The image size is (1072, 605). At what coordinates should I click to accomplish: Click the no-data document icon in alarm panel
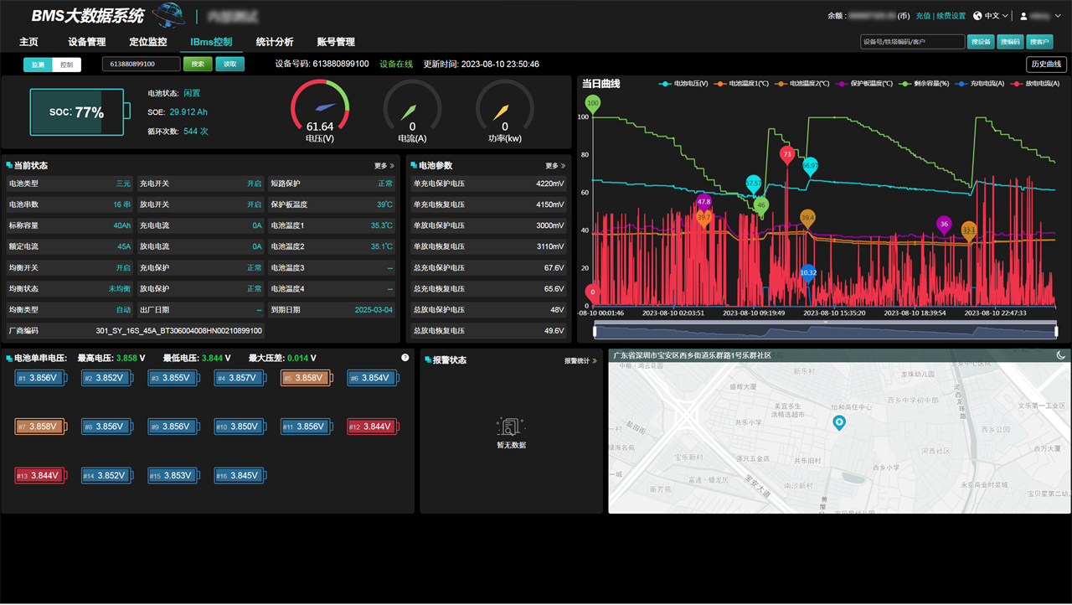click(x=511, y=427)
